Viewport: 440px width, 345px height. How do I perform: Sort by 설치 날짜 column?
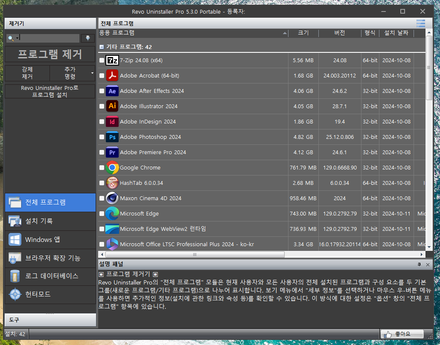click(396, 33)
